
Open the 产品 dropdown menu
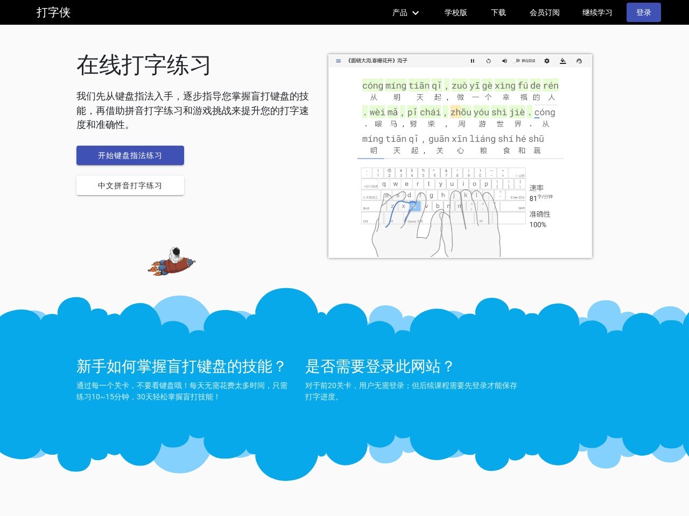[x=400, y=12]
